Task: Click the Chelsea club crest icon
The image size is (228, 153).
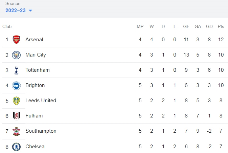Action: tap(16, 147)
